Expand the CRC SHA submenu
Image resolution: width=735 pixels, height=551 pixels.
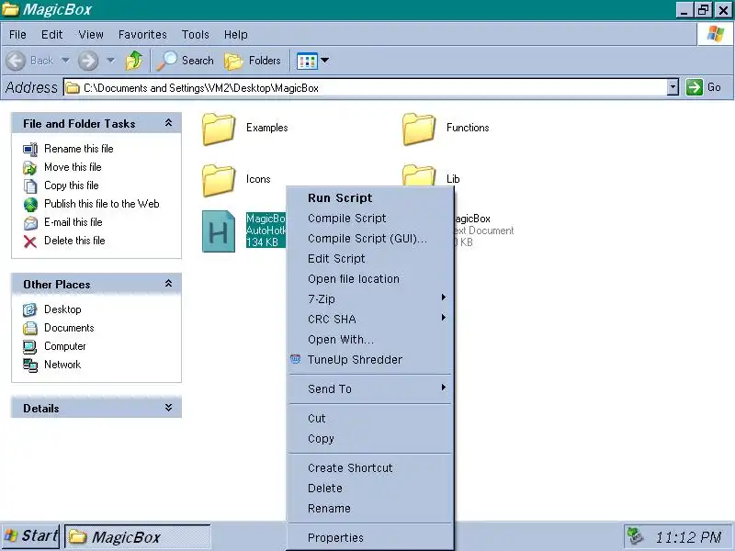(x=370, y=319)
